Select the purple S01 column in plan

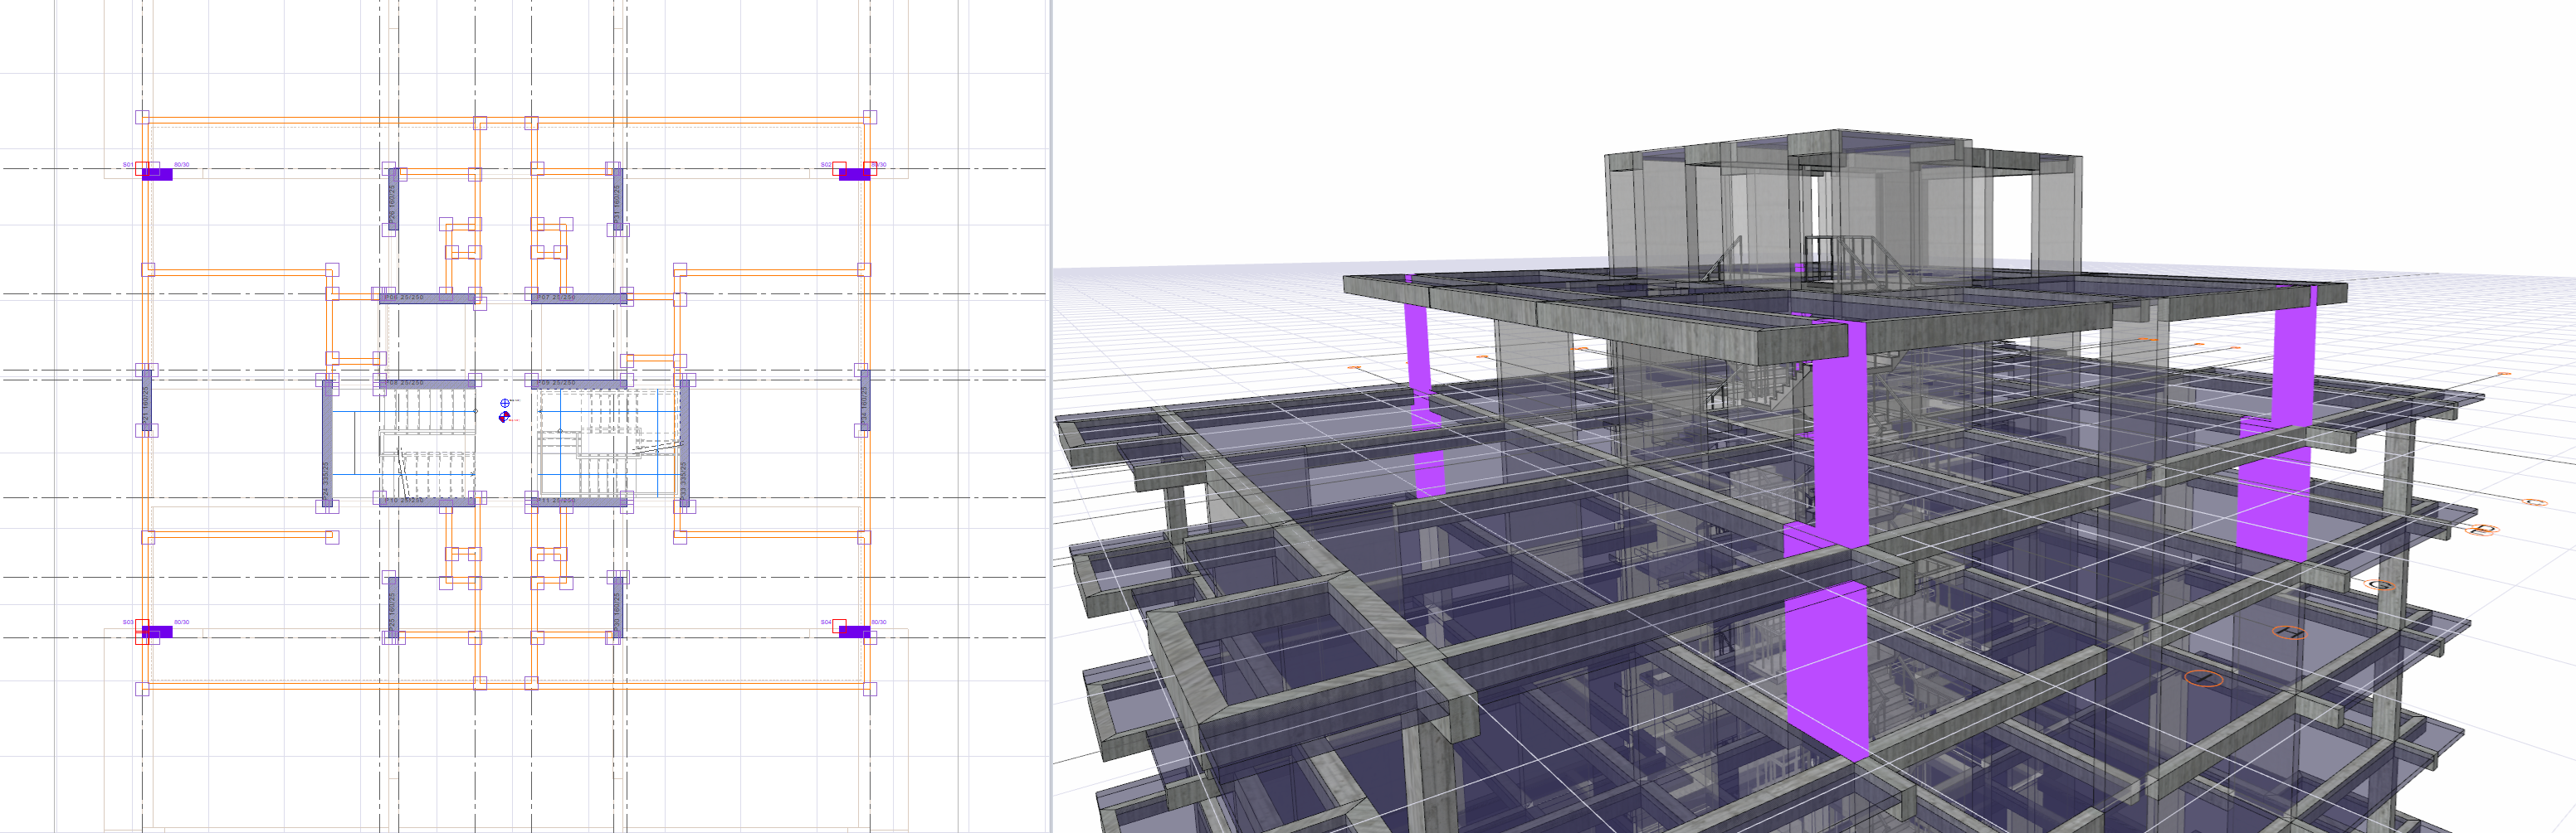pos(157,175)
